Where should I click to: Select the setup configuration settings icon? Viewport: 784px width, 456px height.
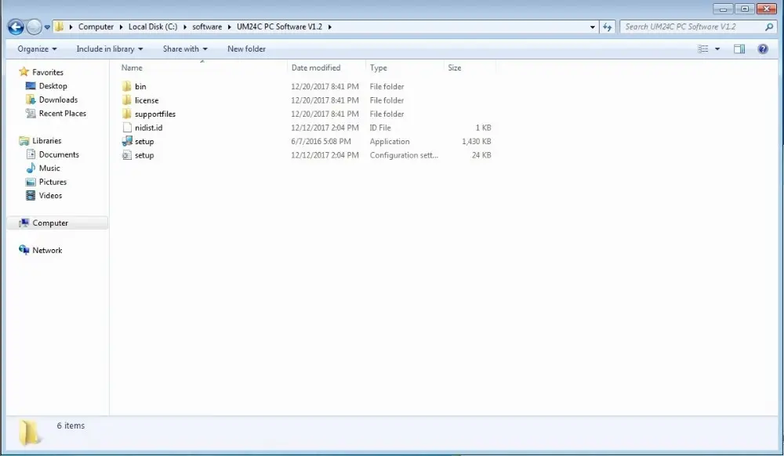point(127,155)
